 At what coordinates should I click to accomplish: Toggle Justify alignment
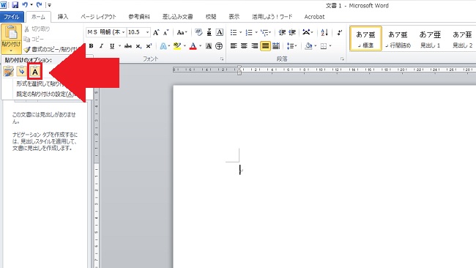(x=265, y=46)
